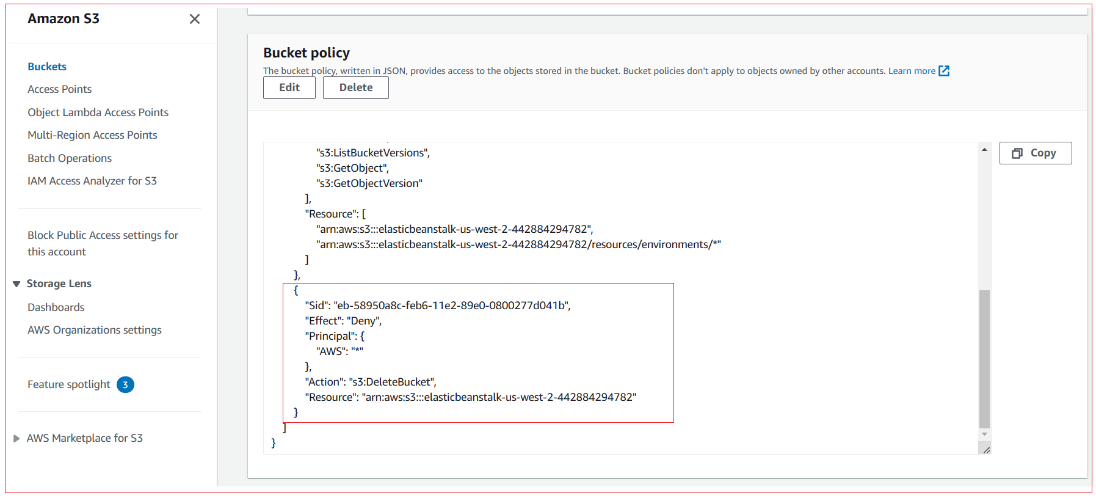Viewport: 1096px width, 498px height.
Task: Follow the Learn more link
Action: coord(912,71)
